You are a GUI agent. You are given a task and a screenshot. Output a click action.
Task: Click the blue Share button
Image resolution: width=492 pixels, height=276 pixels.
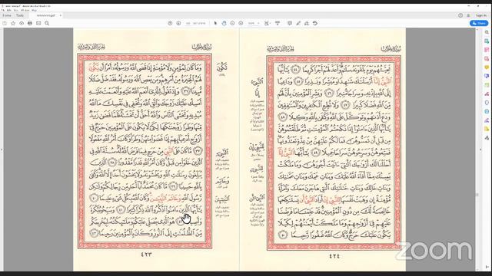(479, 23)
